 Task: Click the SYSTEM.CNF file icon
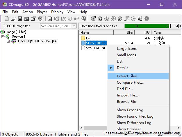point(83,48)
